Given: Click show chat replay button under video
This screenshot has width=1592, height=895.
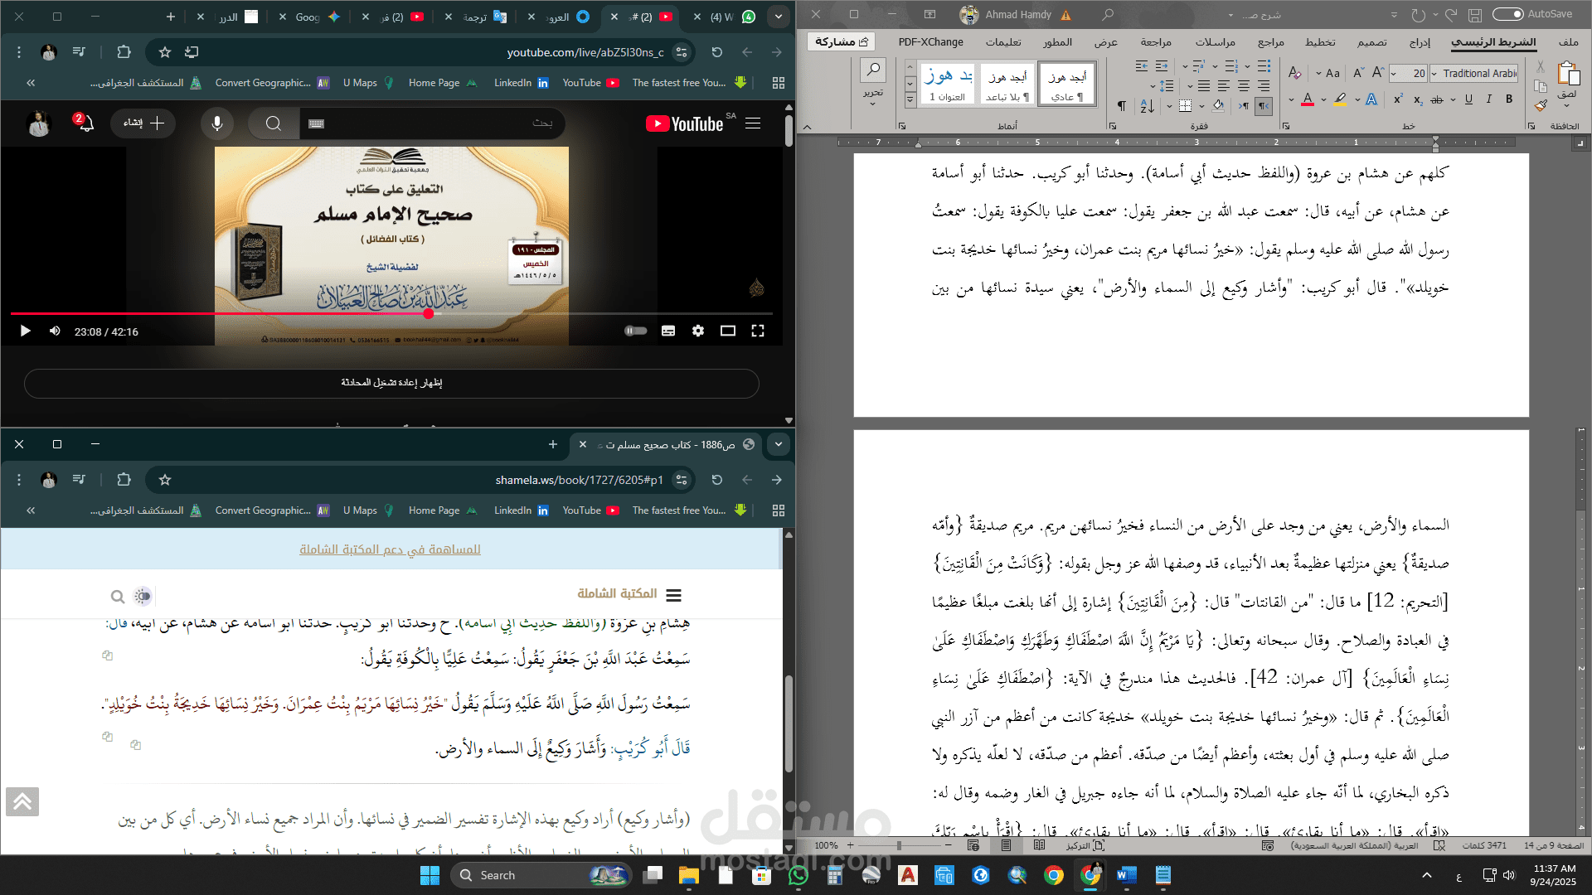Looking at the screenshot, I should [x=391, y=383].
